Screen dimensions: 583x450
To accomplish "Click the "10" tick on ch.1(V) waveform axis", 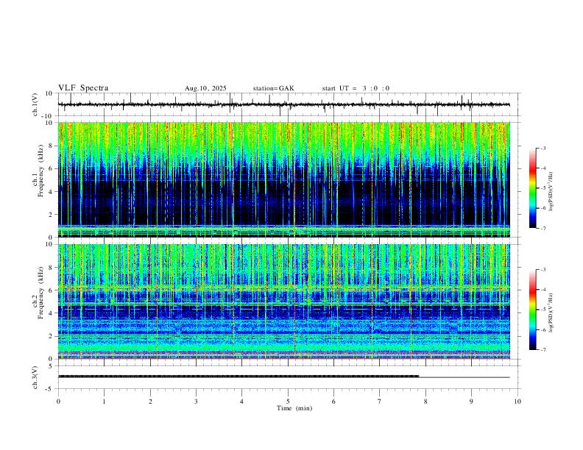I will 49,93.
